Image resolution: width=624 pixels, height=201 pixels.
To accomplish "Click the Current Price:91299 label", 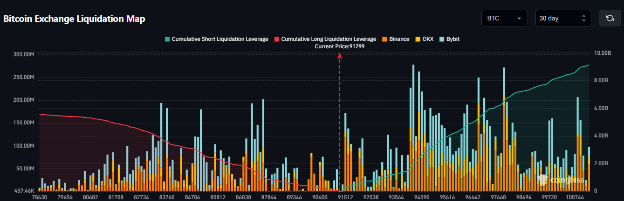I will point(340,46).
